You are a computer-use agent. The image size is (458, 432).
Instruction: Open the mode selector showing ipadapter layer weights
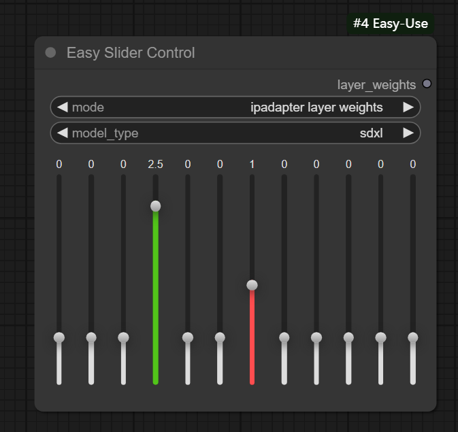[235, 107]
